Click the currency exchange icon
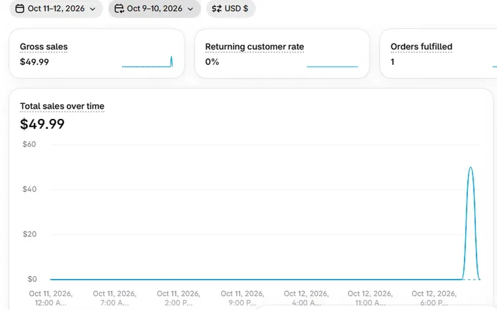 point(217,9)
